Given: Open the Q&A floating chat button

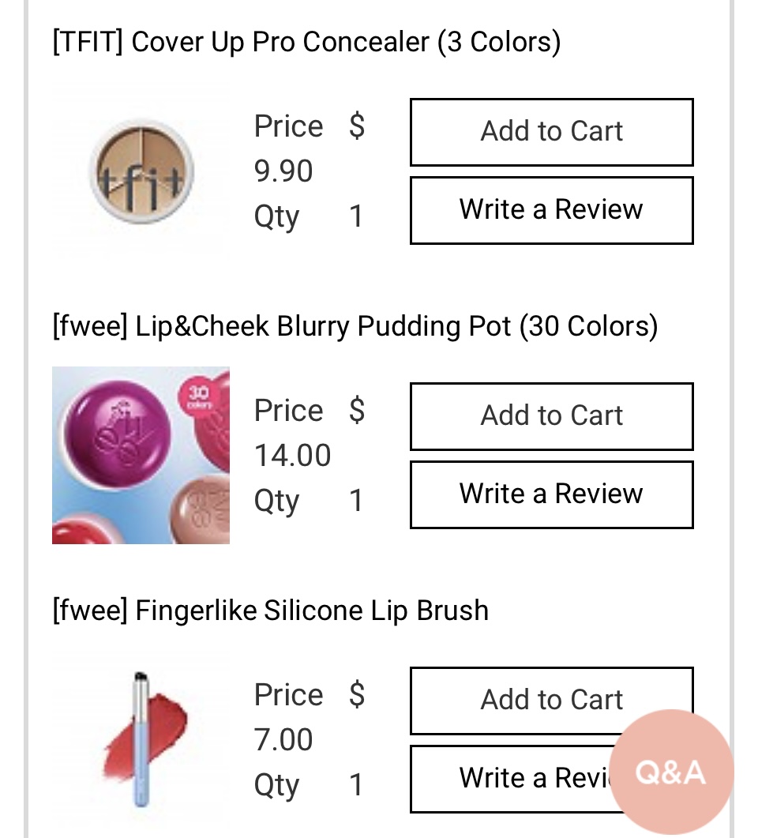Looking at the screenshot, I should click(671, 772).
